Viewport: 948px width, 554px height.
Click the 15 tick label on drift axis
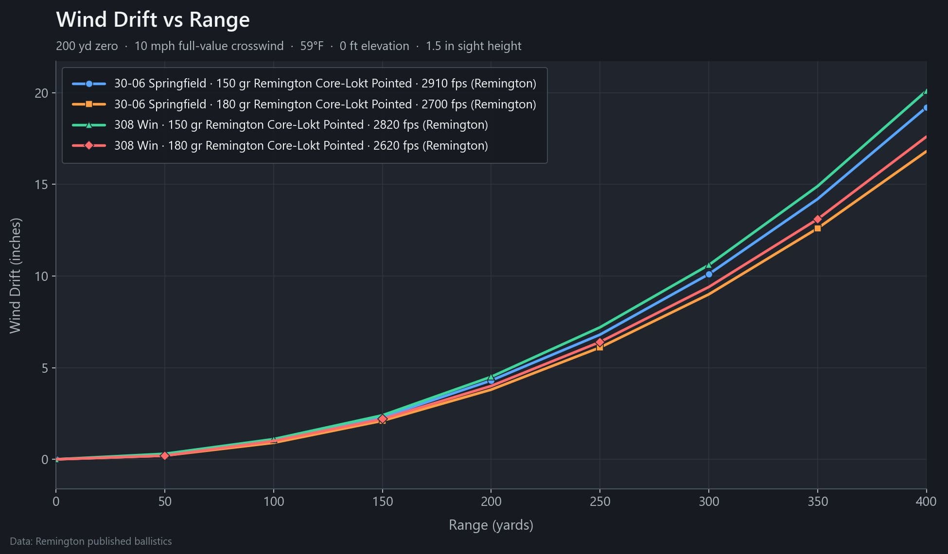coord(41,185)
